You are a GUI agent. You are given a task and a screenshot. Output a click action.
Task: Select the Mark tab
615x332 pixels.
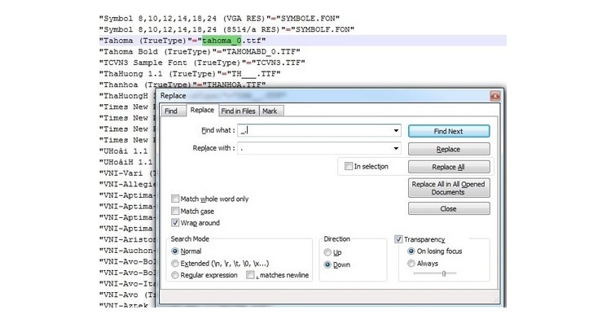270,111
